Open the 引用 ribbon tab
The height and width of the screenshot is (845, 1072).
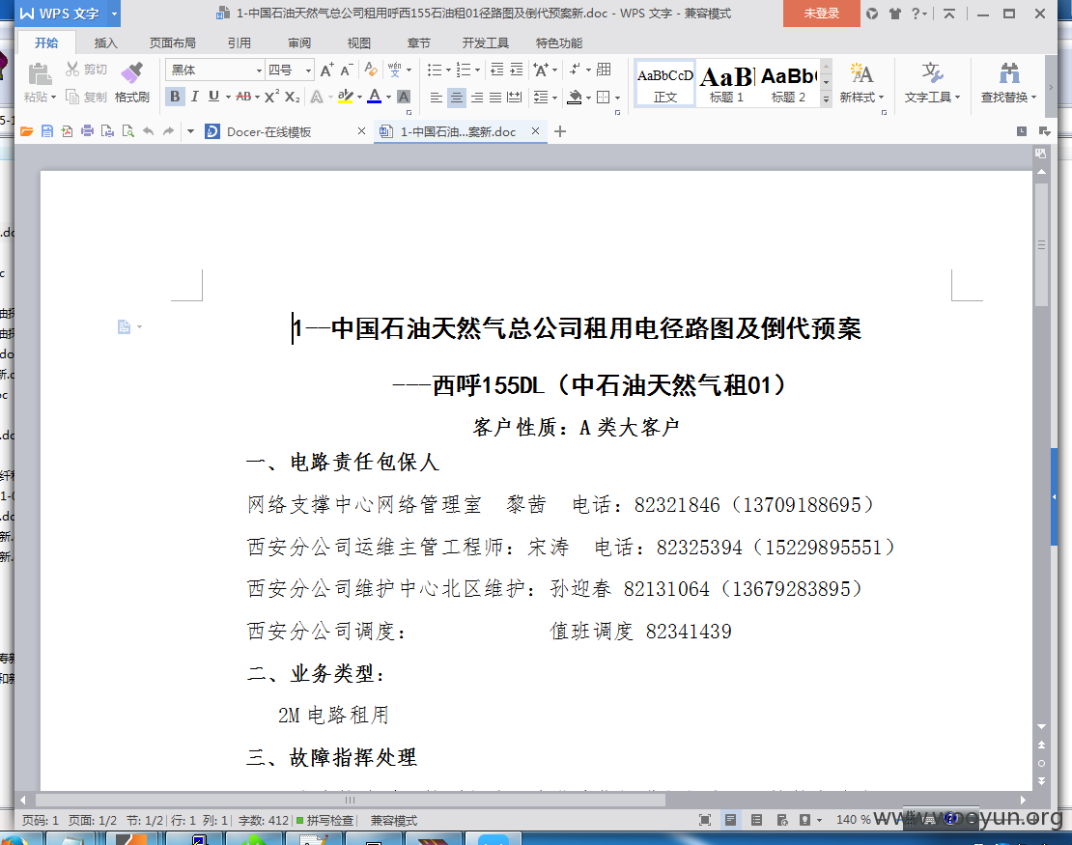[240, 43]
